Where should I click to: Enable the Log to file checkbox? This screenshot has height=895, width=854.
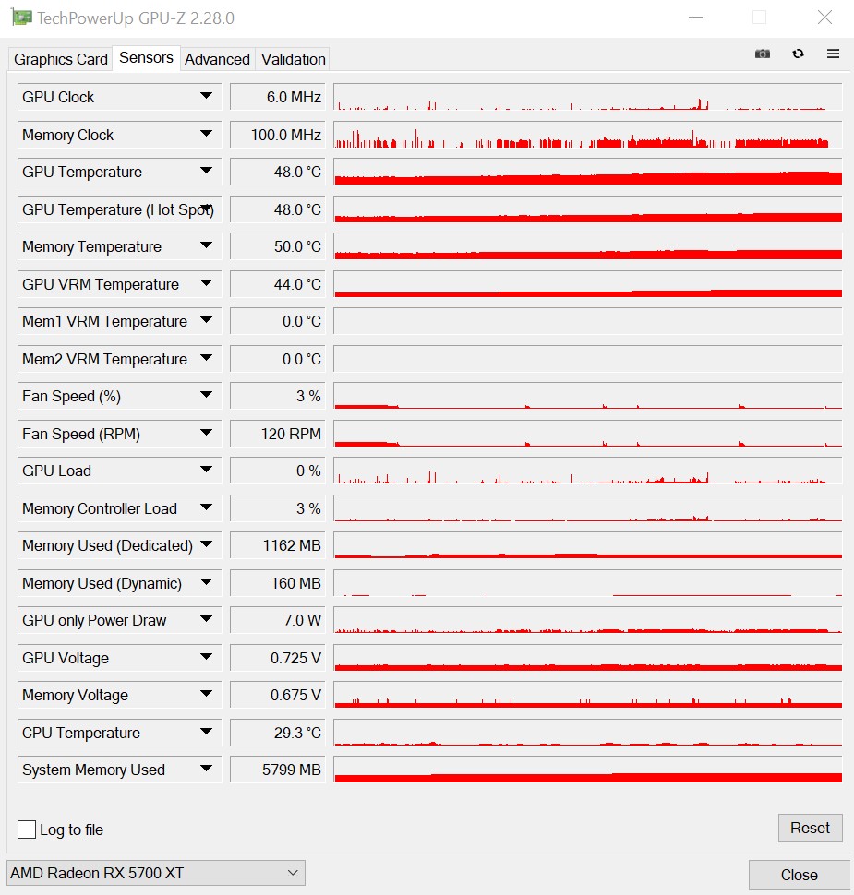tap(27, 829)
